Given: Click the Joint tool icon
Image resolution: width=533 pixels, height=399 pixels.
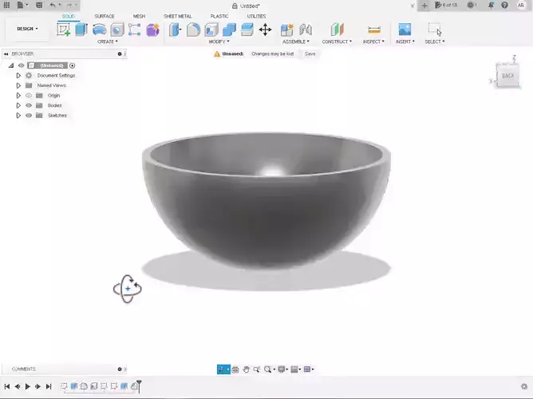Looking at the screenshot, I should click(x=306, y=30).
